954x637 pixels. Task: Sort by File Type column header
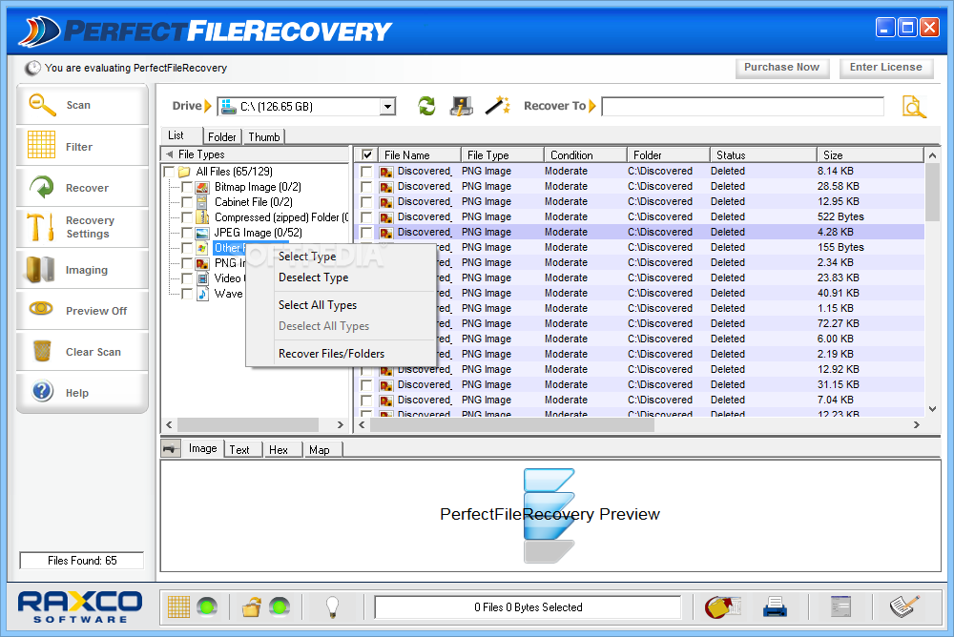[x=502, y=155]
